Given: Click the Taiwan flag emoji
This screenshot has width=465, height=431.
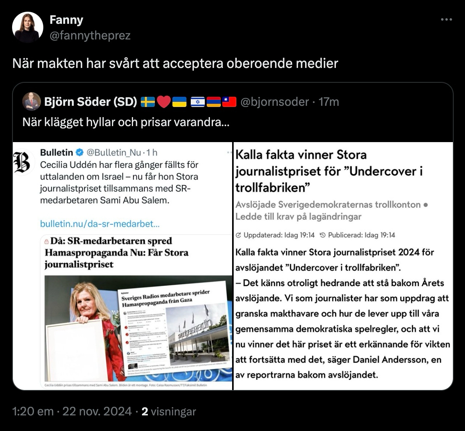Looking at the screenshot, I should (x=229, y=102).
